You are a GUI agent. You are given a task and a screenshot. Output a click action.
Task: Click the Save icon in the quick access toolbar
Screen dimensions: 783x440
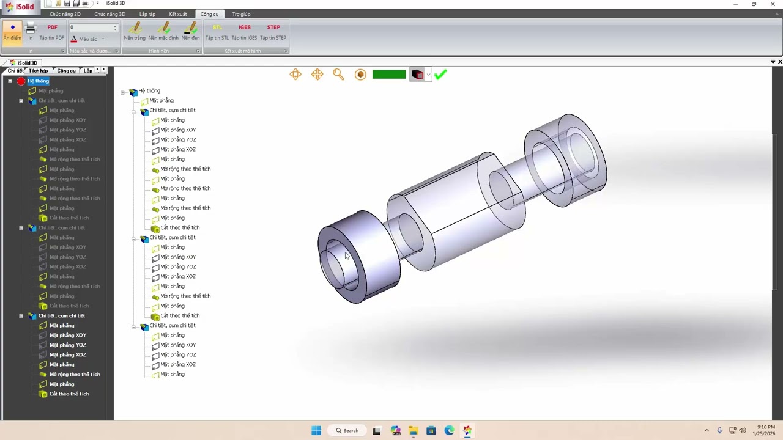click(67, 4)
